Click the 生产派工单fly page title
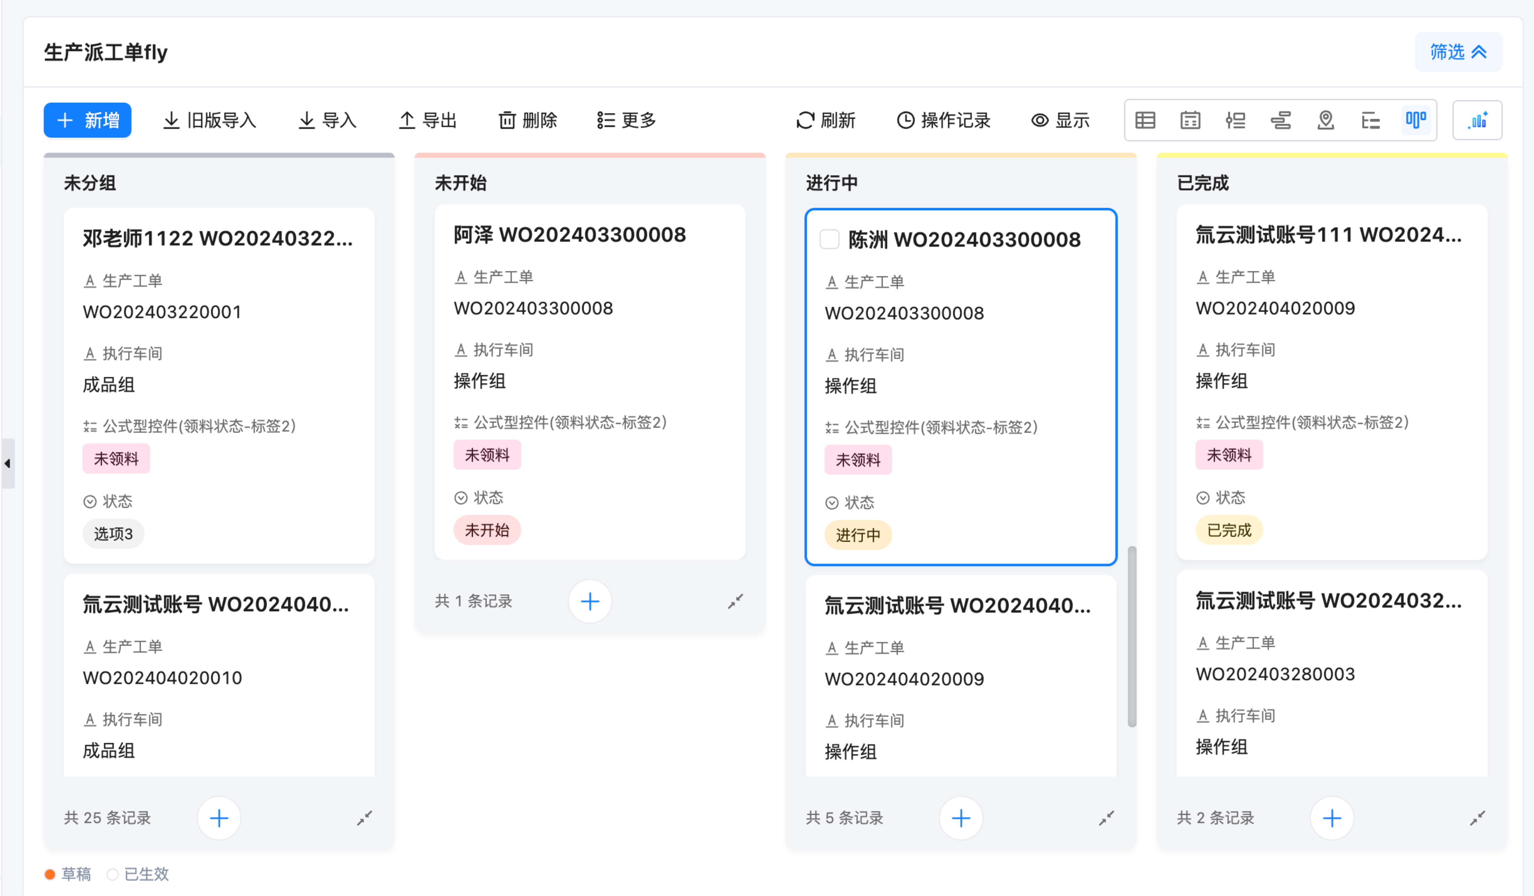 (x=106, y=52)
